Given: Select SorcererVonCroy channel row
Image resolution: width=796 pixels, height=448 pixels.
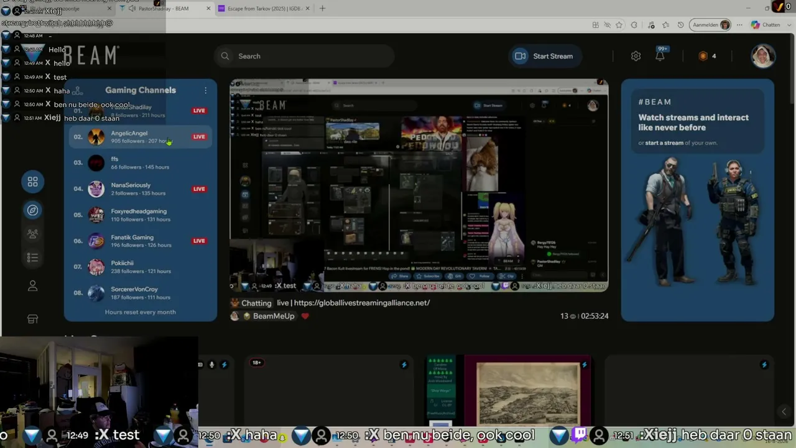Looking at the screenshot, I should (141, 293).
